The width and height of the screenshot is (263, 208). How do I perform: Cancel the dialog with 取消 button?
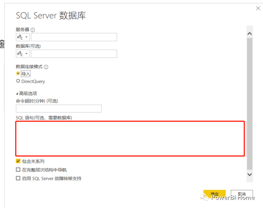pos(242,194)
